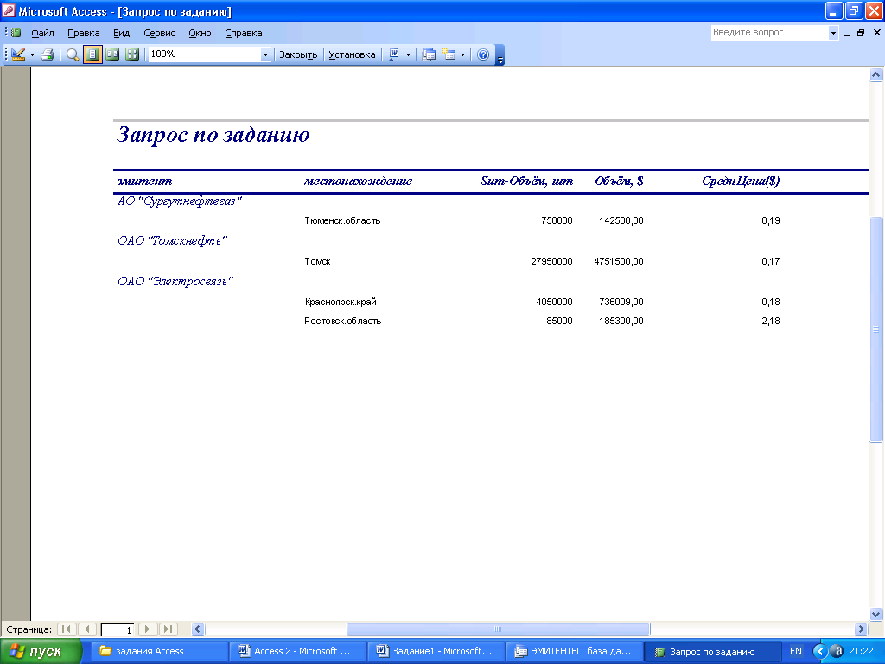Viewport: 885px width, 664px height.
Task: Click the Sum-Объём, шт column header
Action: tap(526, 182)
